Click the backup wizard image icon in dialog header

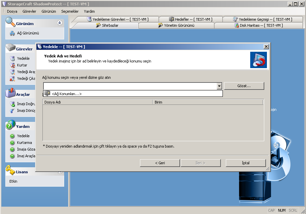click(x=258, y=60)
